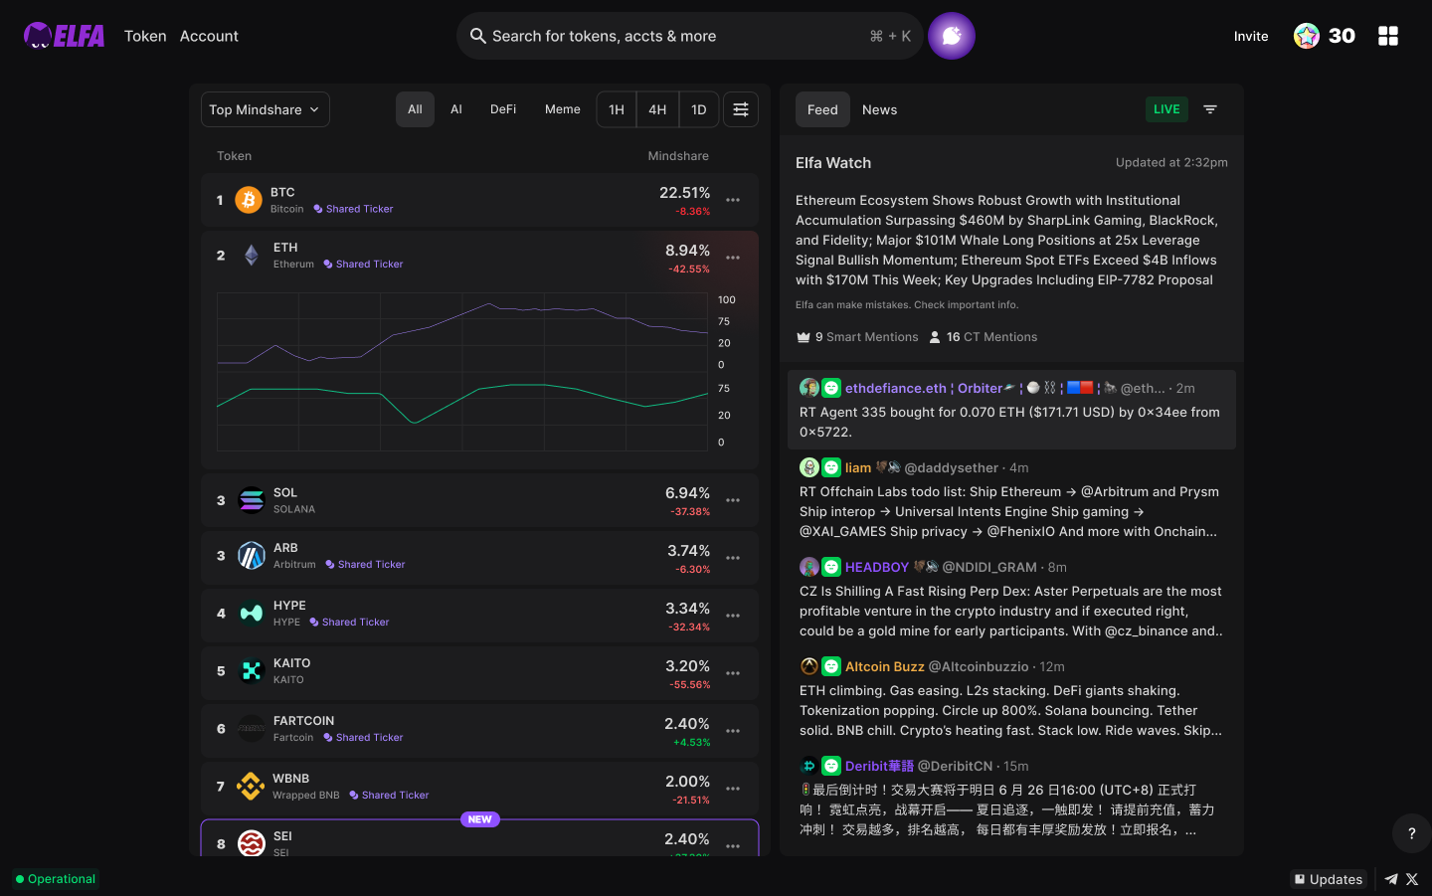Click the search magnifier icon
This screenshot has height=896, width=1432.
coord(478,36)
